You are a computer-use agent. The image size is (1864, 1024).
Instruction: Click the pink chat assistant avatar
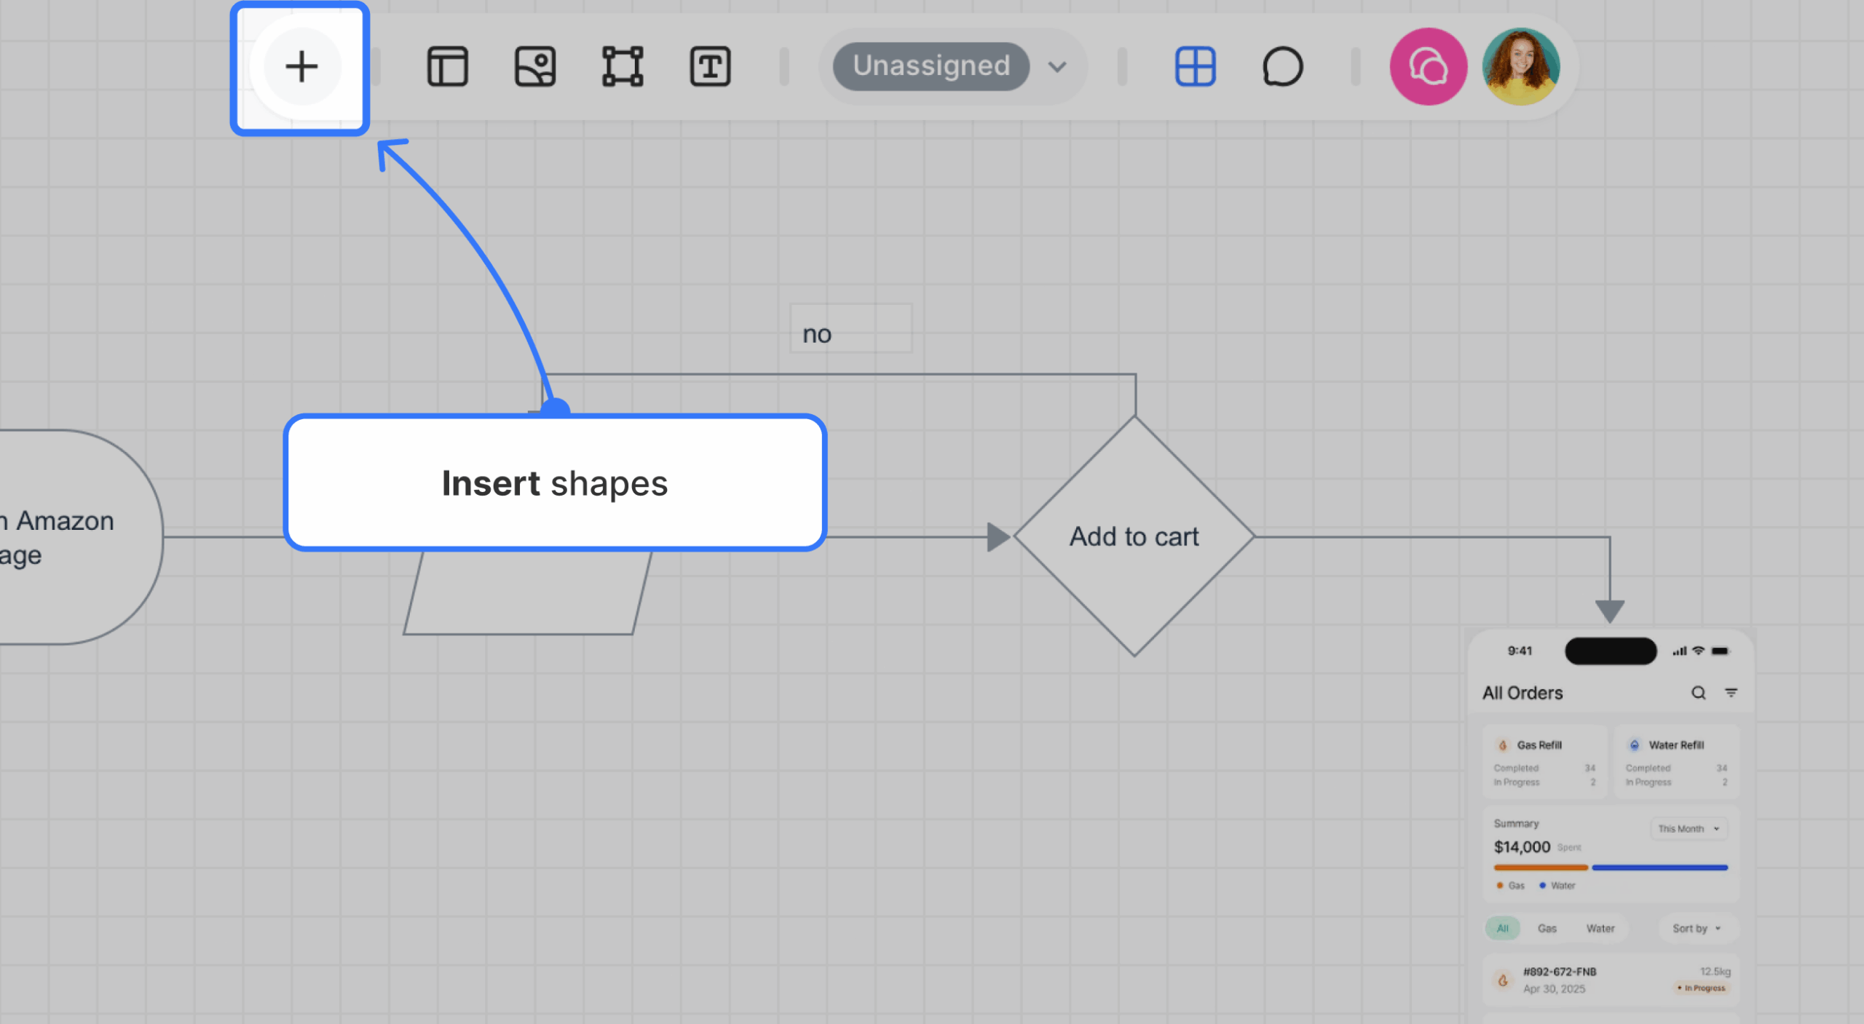coord(1428,67)
